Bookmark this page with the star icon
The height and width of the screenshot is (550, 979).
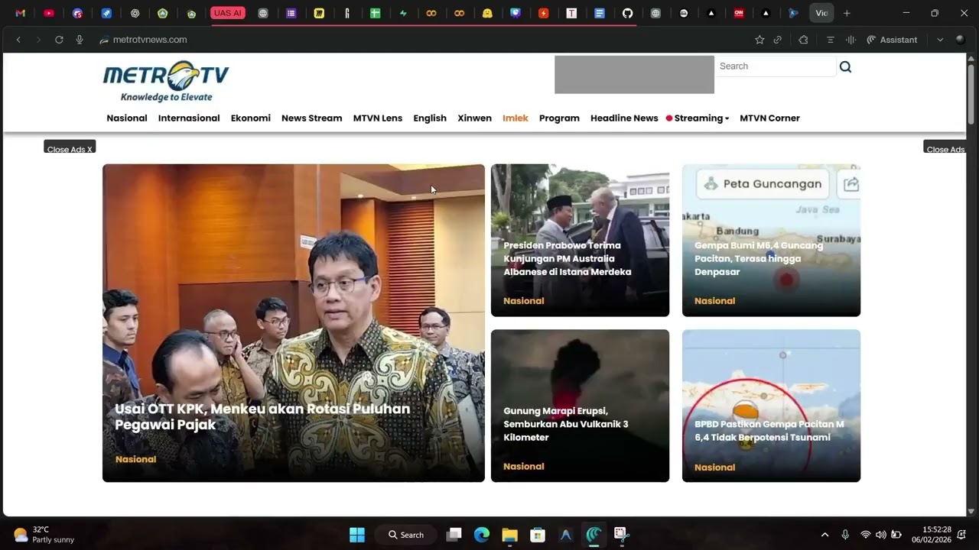759,40
